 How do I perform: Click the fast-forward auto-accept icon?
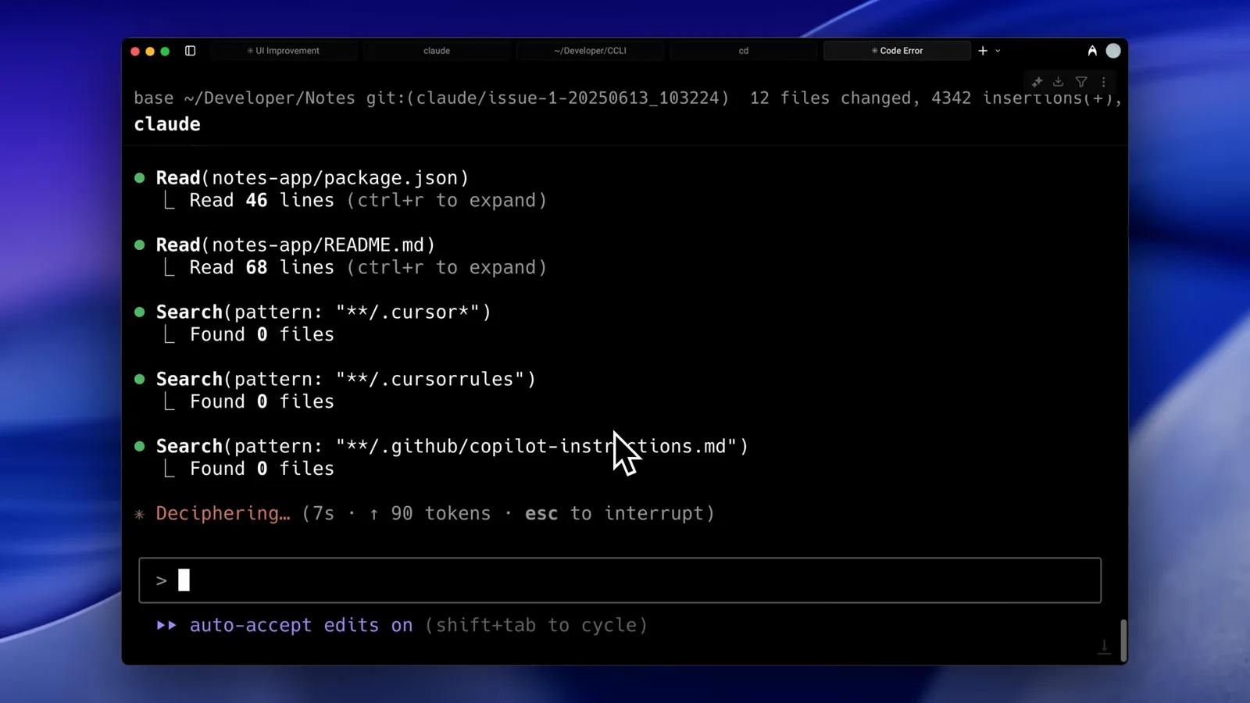166,625
